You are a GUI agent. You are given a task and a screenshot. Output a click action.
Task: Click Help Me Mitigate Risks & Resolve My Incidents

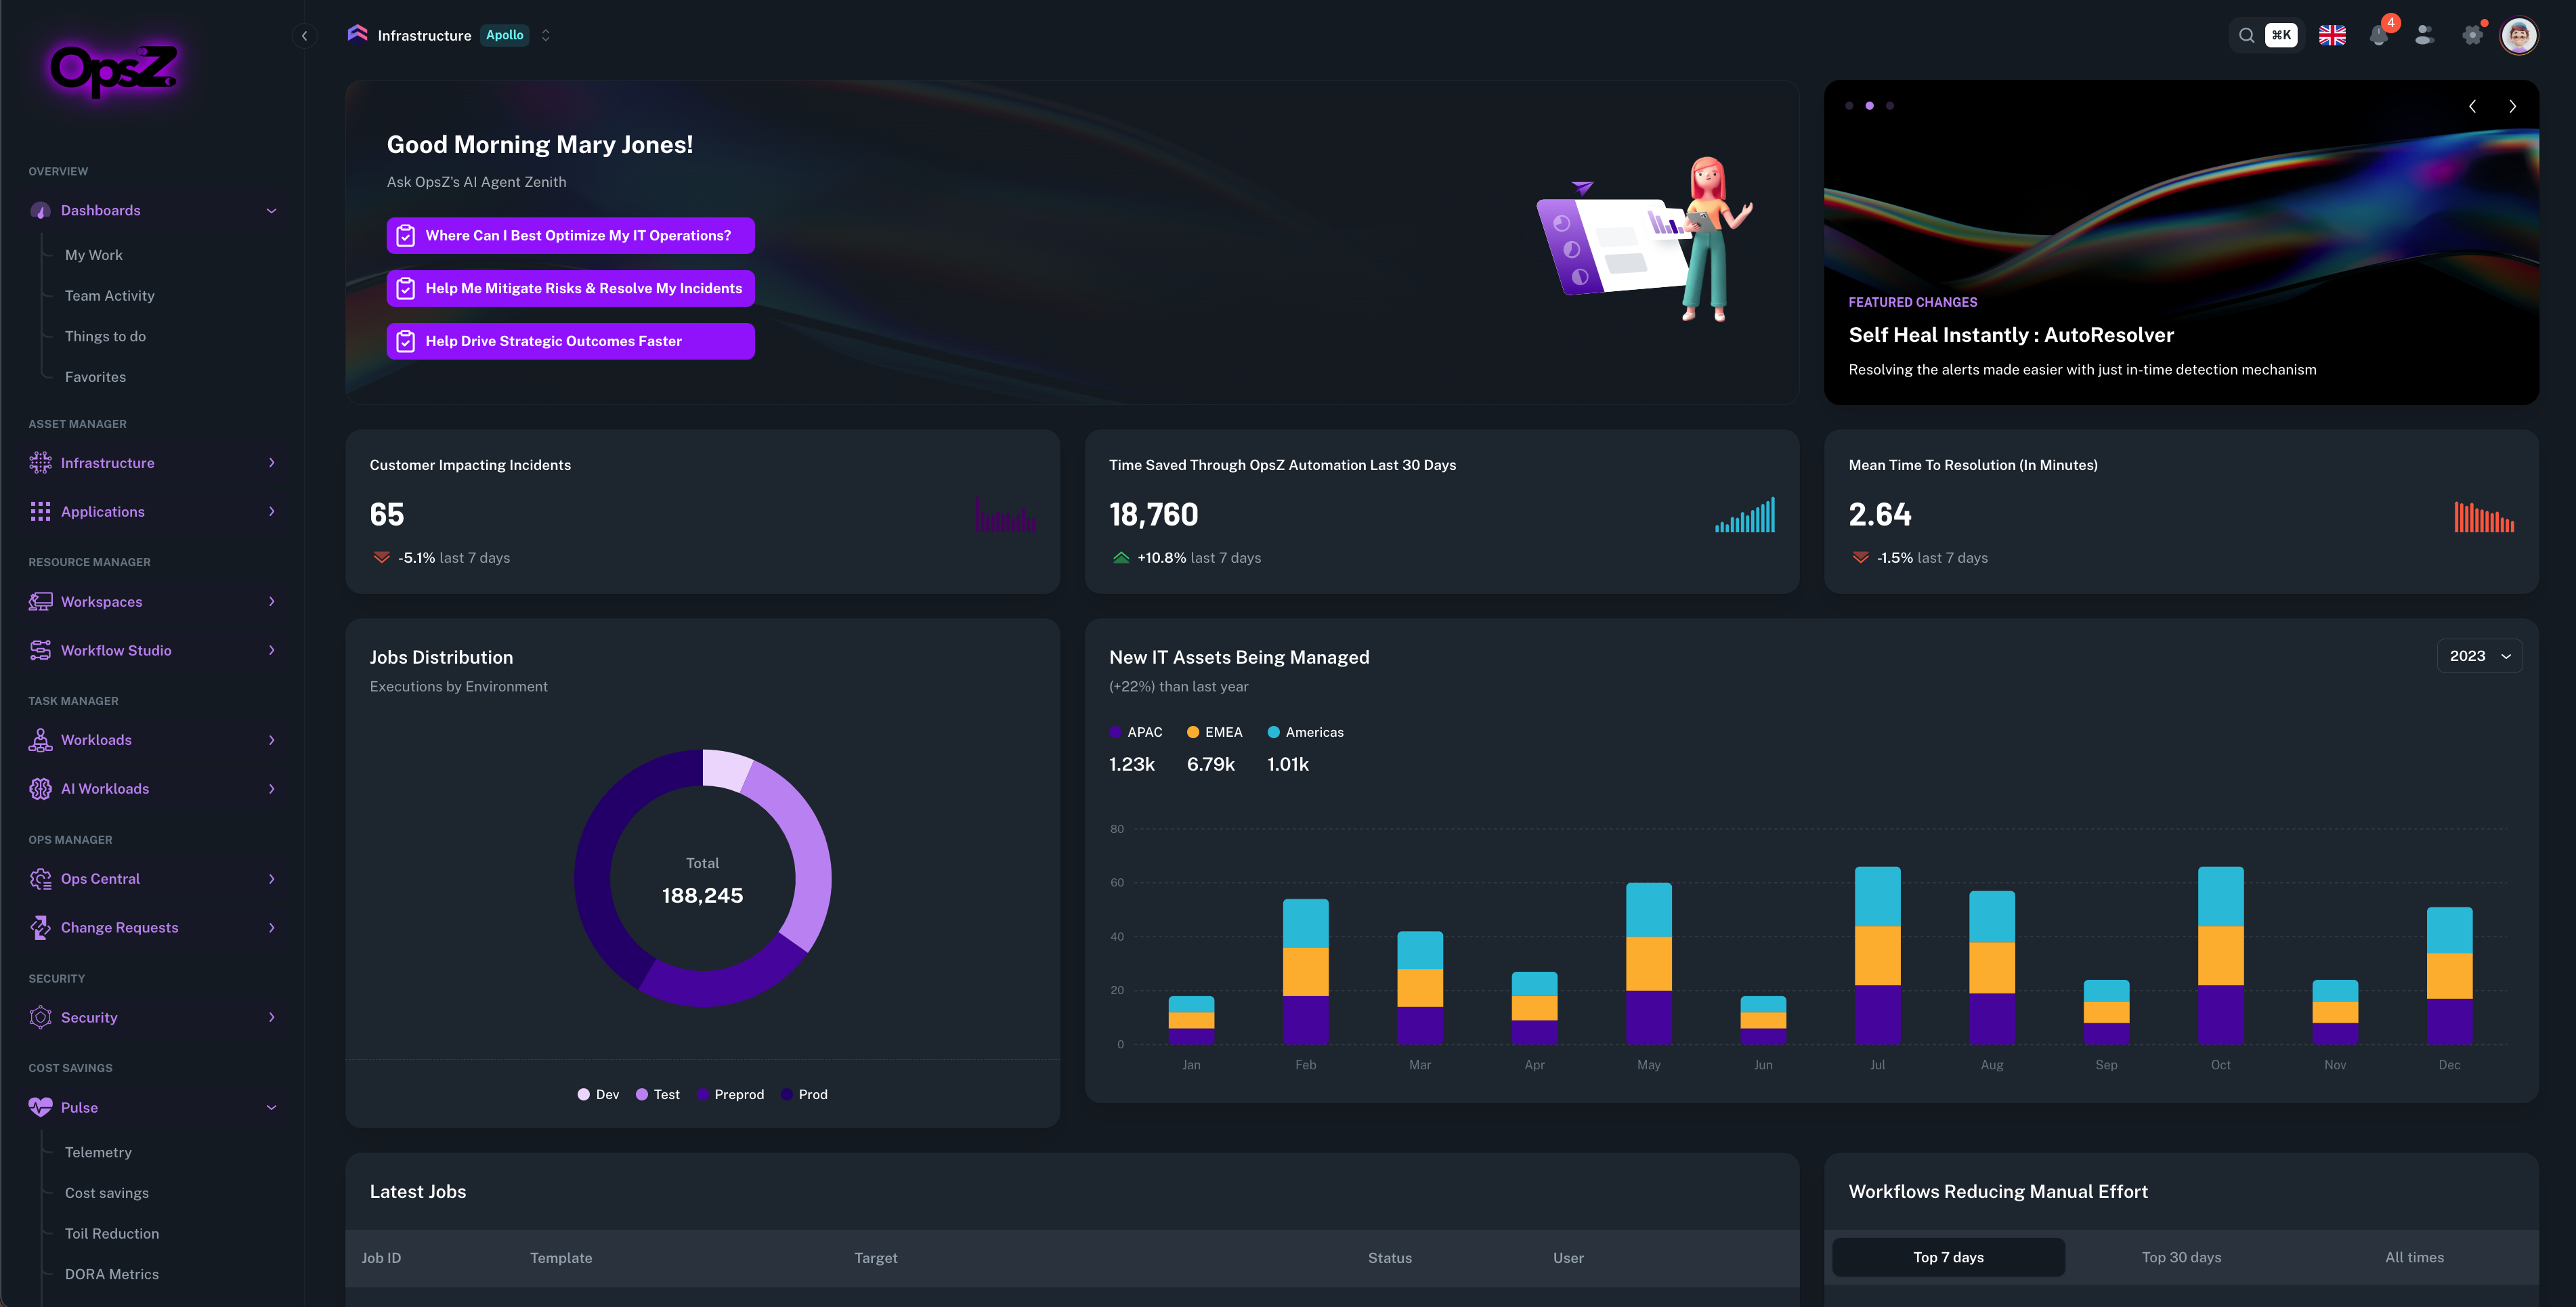570,288
